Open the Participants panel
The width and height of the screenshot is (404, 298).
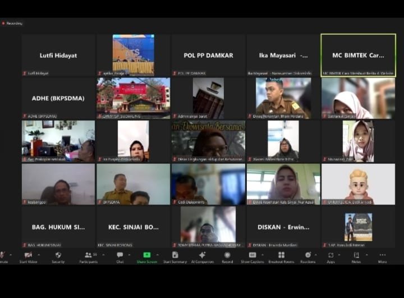(88, 255)
